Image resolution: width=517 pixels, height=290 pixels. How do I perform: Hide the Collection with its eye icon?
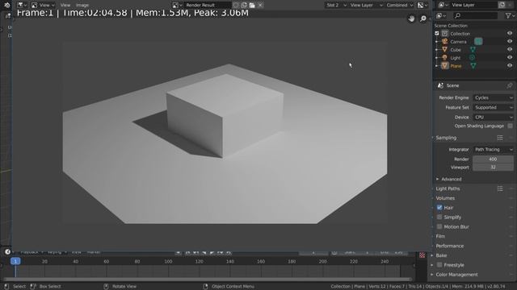pos(510,34)
